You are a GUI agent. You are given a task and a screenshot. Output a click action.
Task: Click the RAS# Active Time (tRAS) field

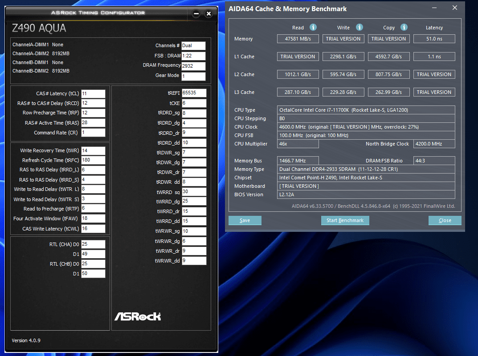[93, 123]
